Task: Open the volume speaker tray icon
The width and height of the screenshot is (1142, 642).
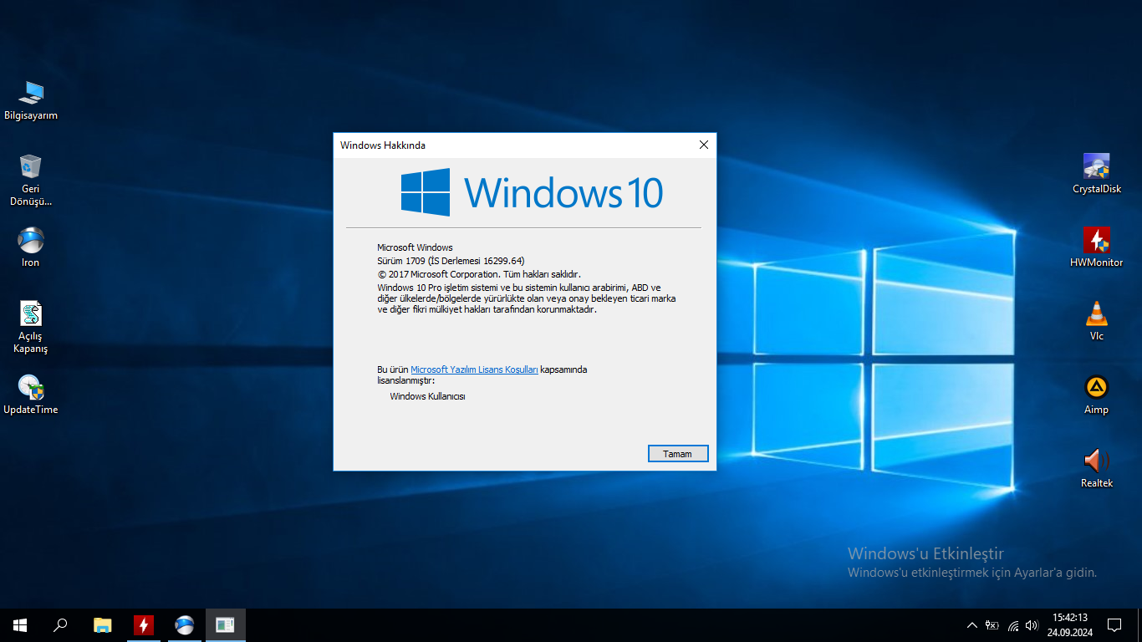Action: coord(1032,625)
